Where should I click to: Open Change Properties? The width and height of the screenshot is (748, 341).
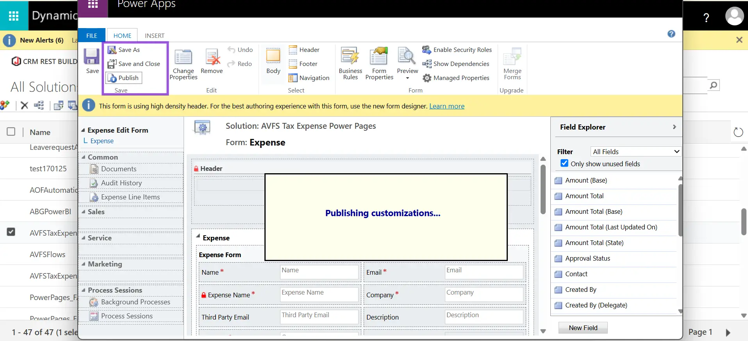pyautogui.click(x=183, y=64)
